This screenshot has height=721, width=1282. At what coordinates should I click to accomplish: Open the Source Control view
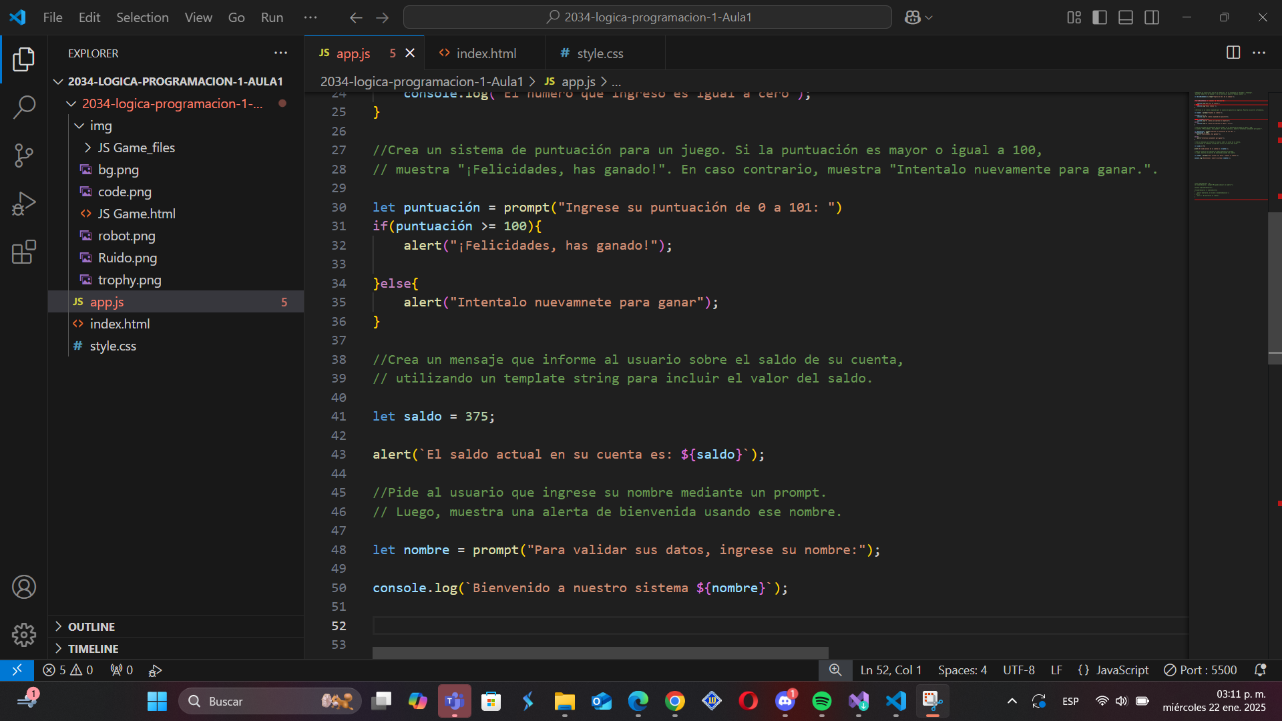pos(24,156)
